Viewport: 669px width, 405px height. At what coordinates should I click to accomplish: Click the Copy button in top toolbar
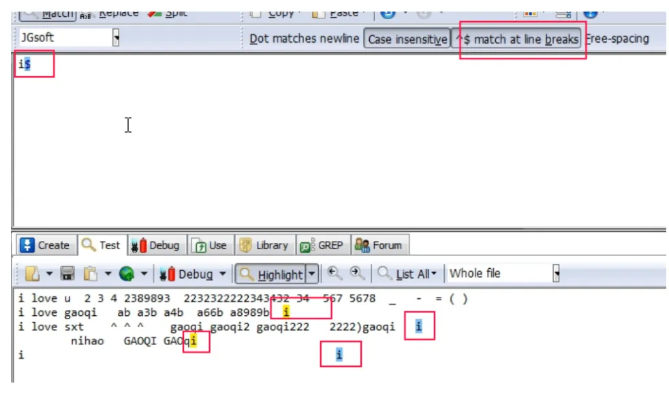click(273, 14)
